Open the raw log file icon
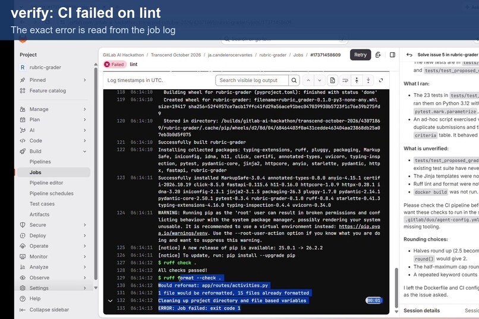This screenshot has width=479, height=319. 332,80
